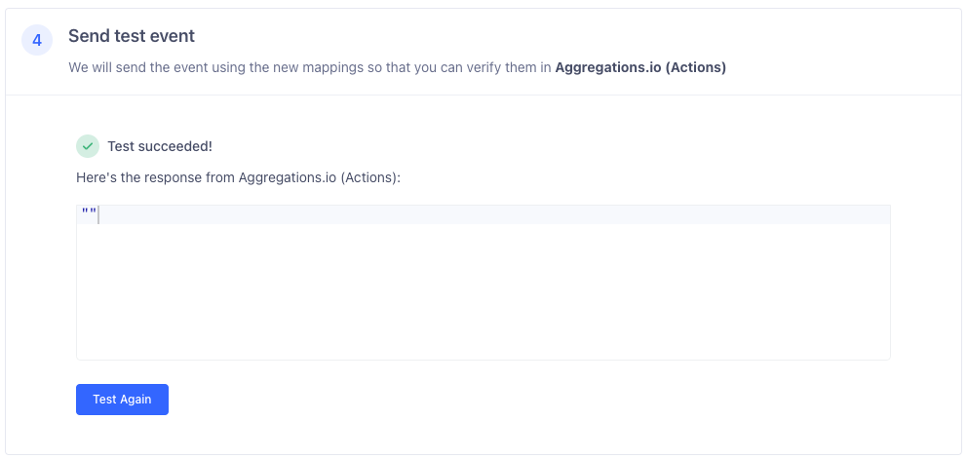Click the step 4 number badge
Viewport: 968px width, 459px height.
[x=37, y=41]
